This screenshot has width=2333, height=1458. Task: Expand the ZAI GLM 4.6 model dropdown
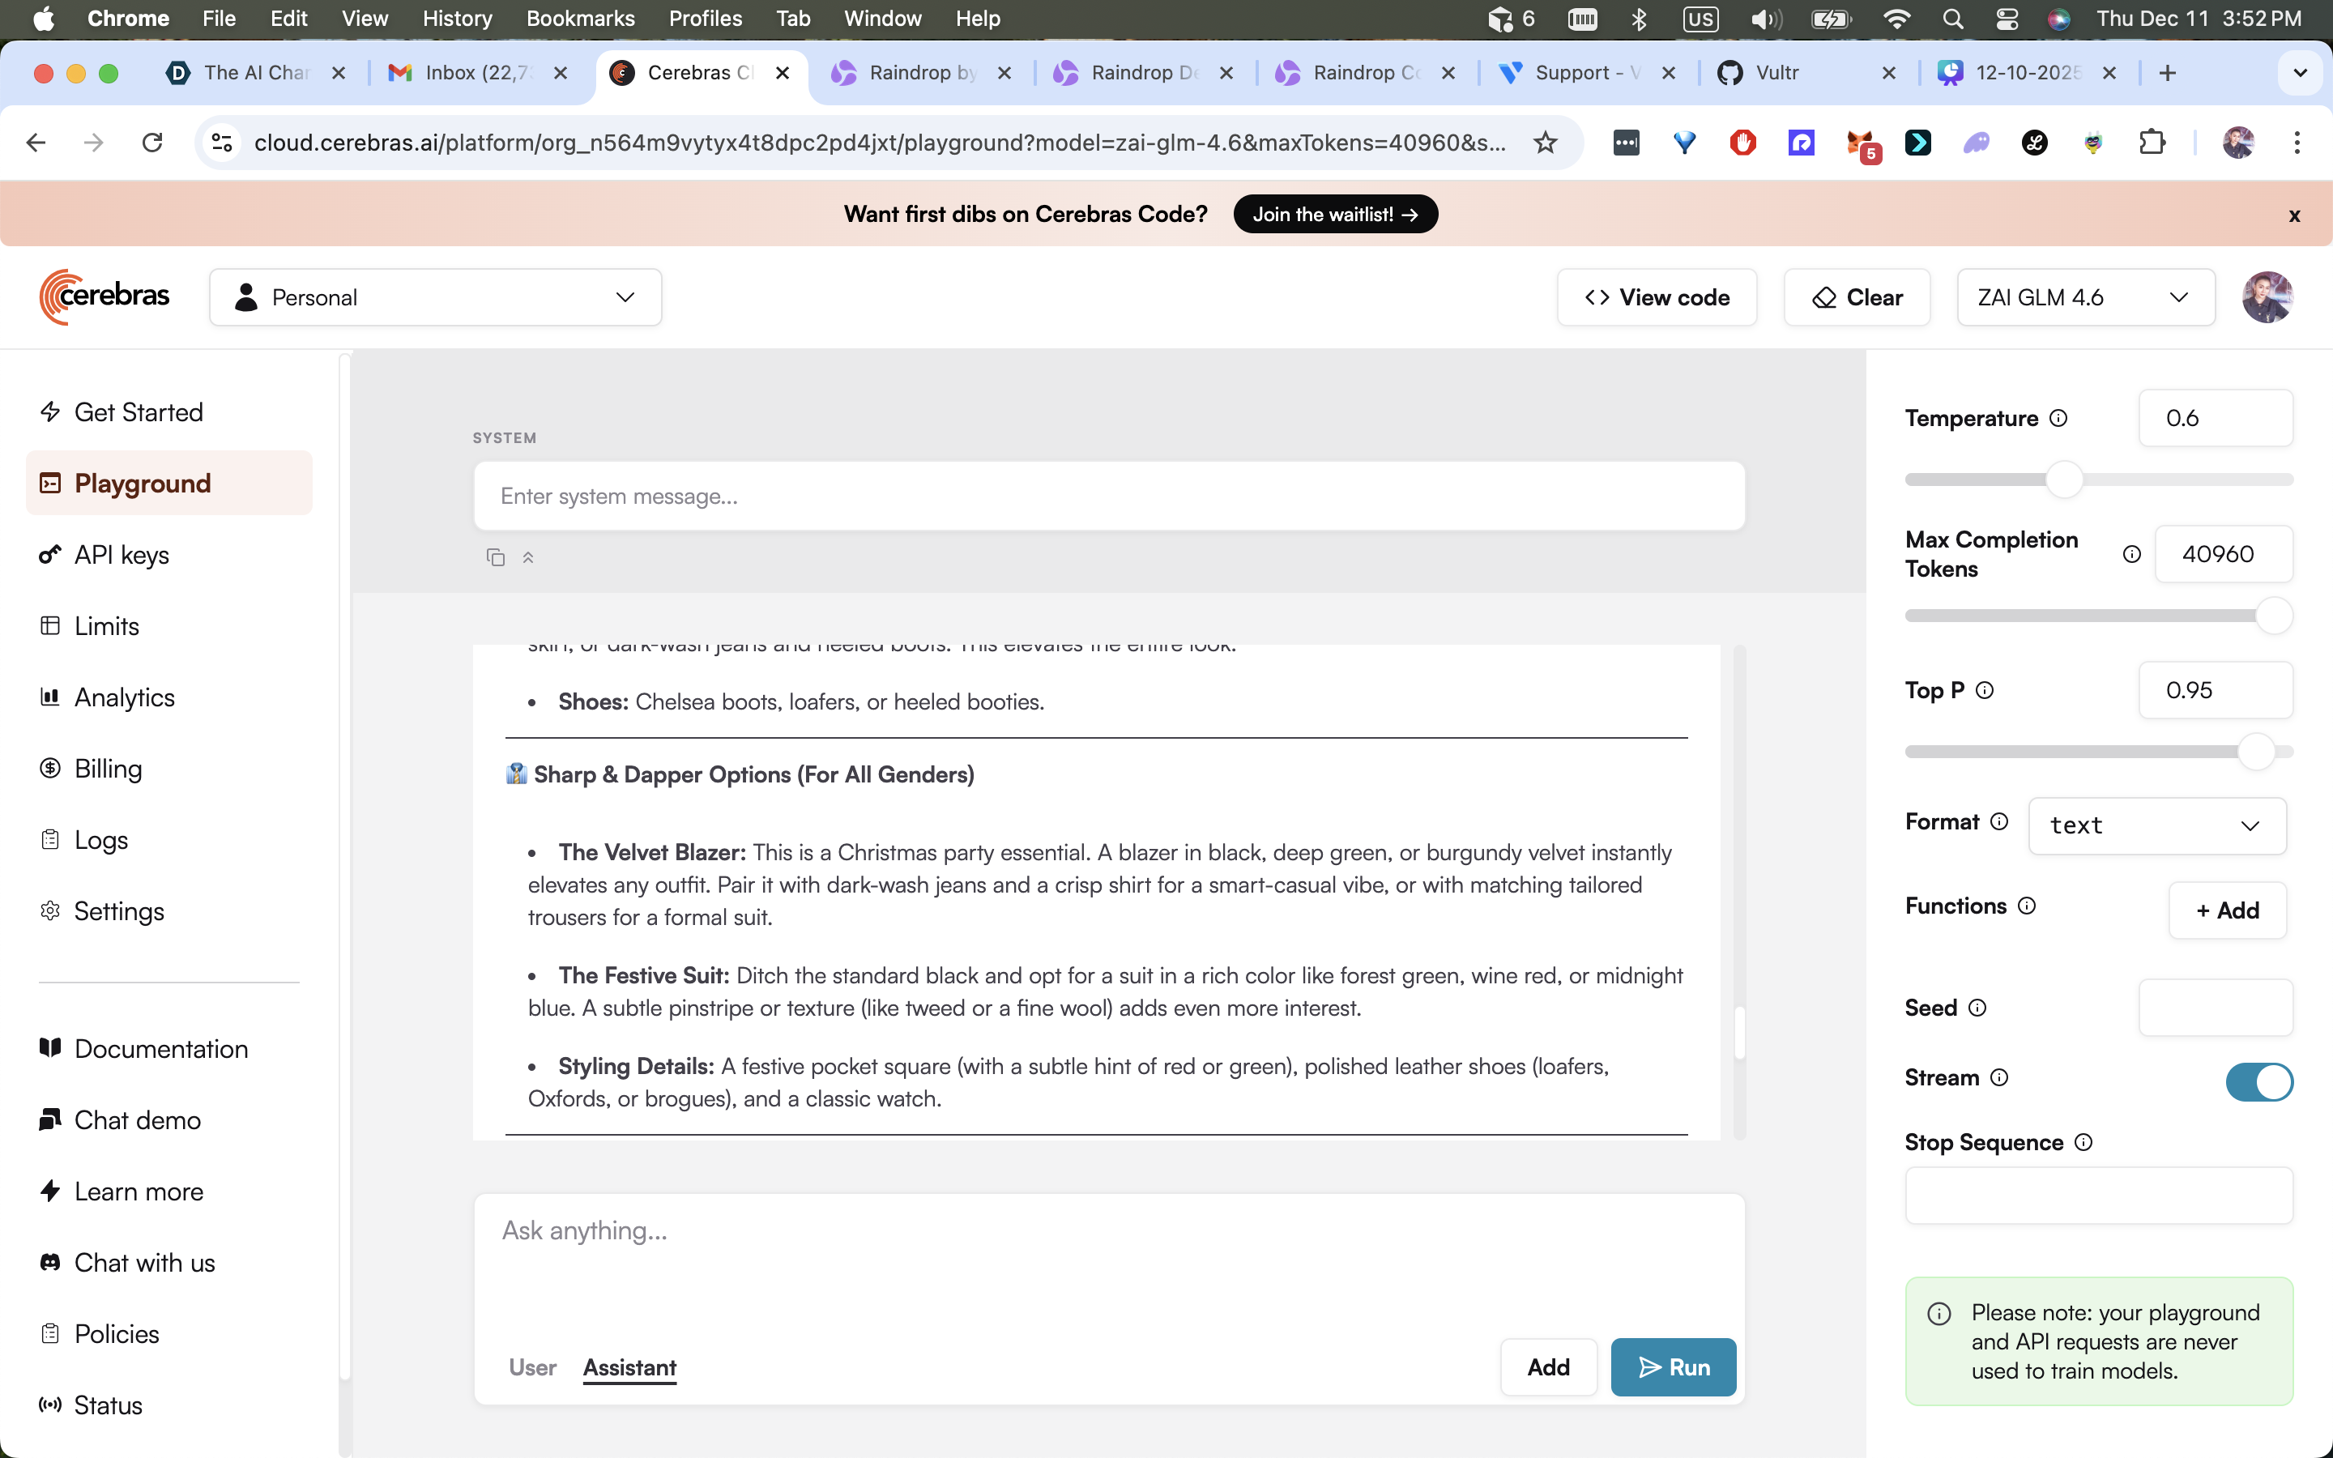click(x=2084, y=297)
